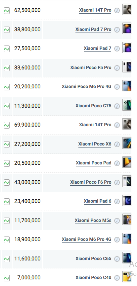
Task: Show info icon for Xiaomi Poco C75
Action: tap(117, 106)
